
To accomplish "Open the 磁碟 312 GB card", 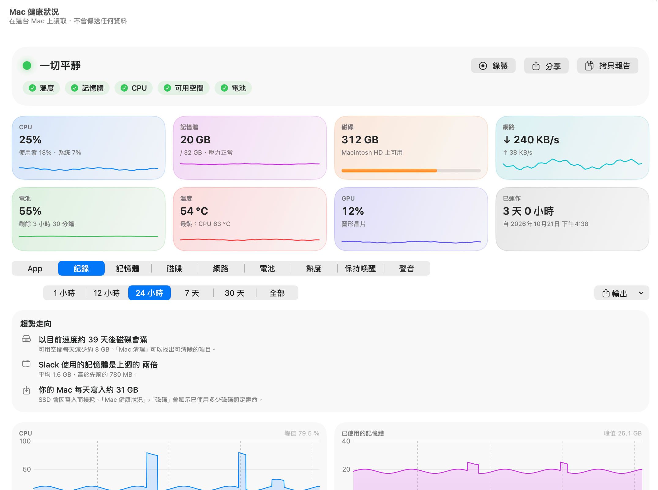I will click(x=411, y=148).
